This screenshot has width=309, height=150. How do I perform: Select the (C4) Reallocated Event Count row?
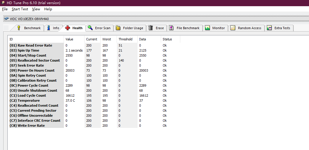[x=95, y=106]
